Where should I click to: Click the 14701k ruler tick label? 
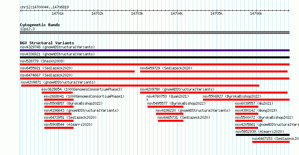58,13
